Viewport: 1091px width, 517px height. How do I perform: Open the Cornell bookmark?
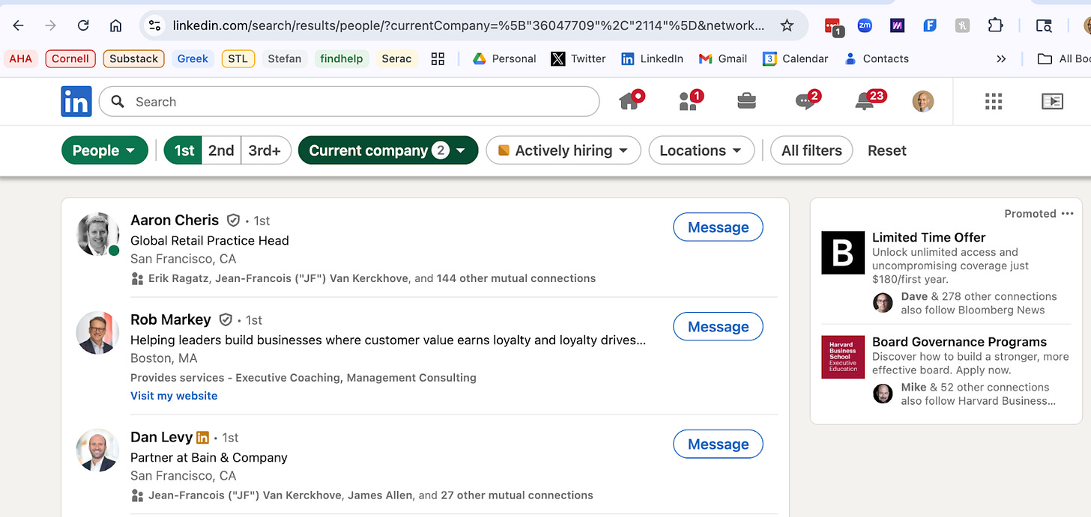(x=70, y=58)
